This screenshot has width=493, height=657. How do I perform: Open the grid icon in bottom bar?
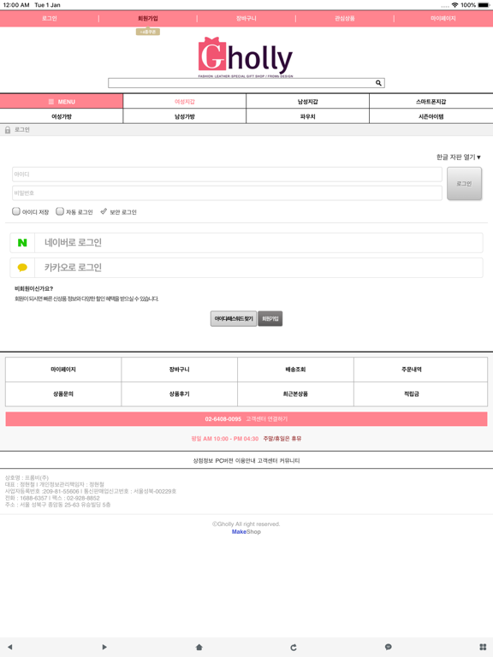tap(483, 647)
